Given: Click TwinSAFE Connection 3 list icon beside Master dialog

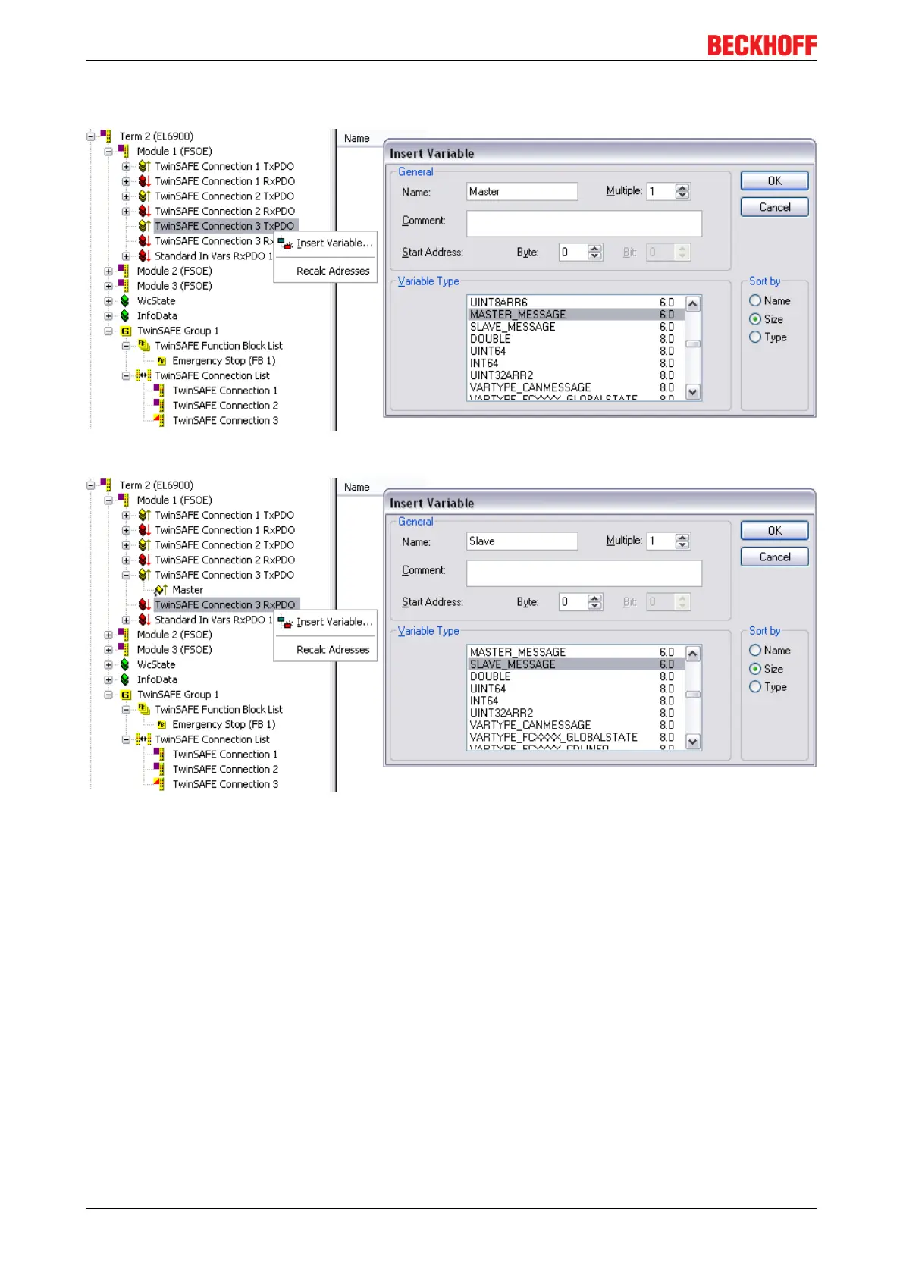Looking at the screenshot, I should click(x=159, y=420).
